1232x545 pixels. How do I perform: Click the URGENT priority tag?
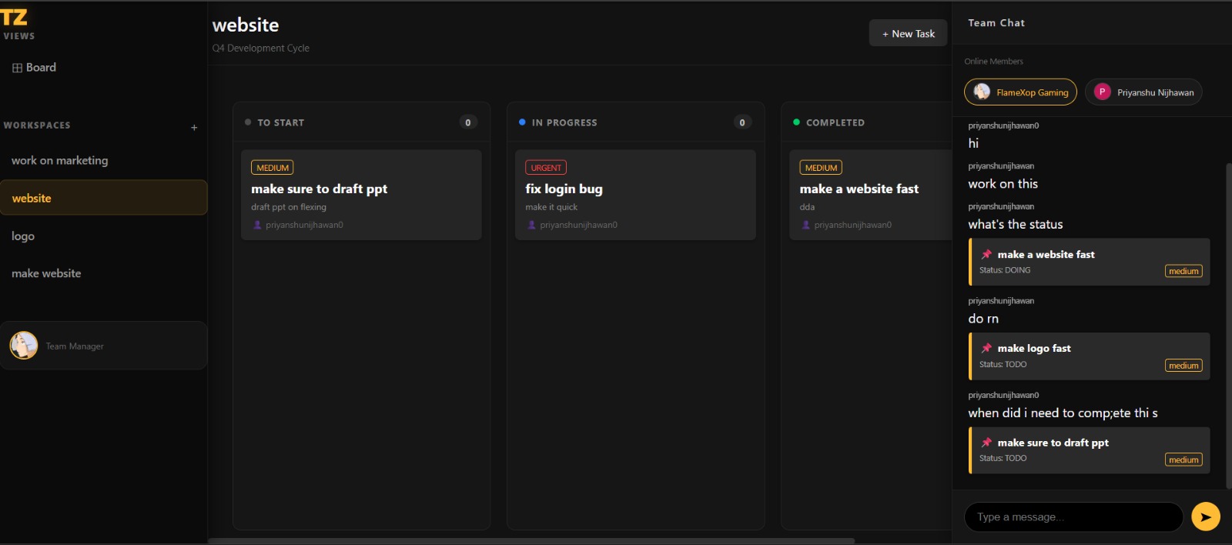tap(545, 167)
